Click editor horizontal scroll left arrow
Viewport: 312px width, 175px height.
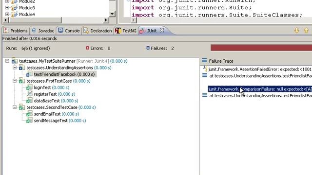tap(134, 20)
